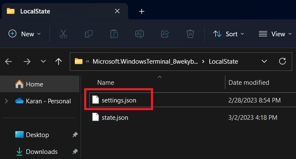Click the Home house icon
The height and width of the screenshot is (159, 296).
point(19,84)
